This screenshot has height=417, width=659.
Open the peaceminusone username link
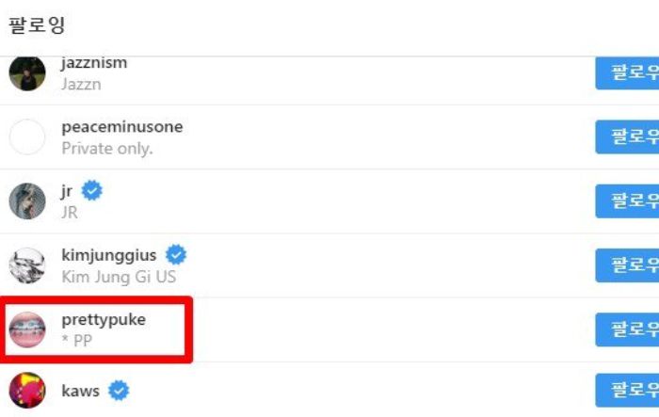122,127
